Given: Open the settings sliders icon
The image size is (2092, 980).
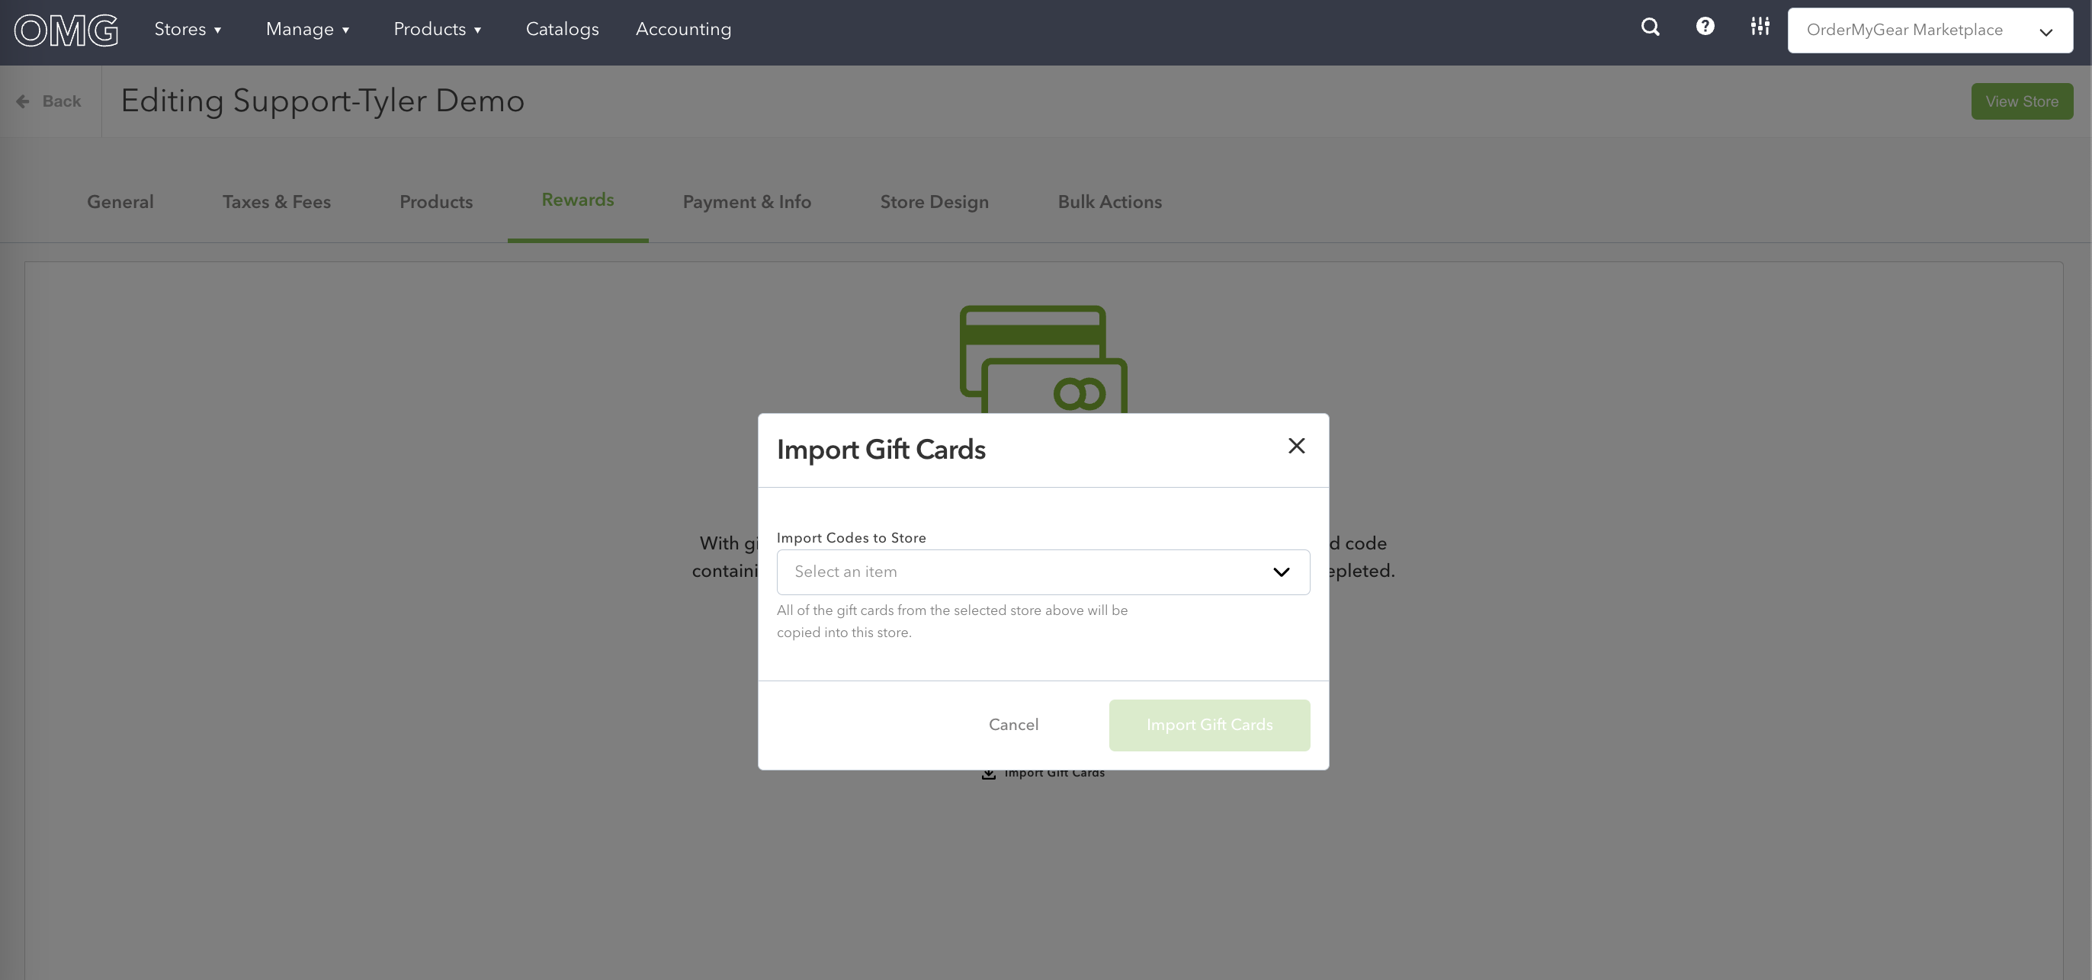Looking at the screenshot, I should 1760,27.
